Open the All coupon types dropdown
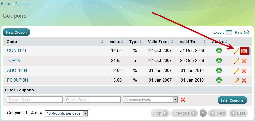 pyautogui.click(x=150, y=99)
